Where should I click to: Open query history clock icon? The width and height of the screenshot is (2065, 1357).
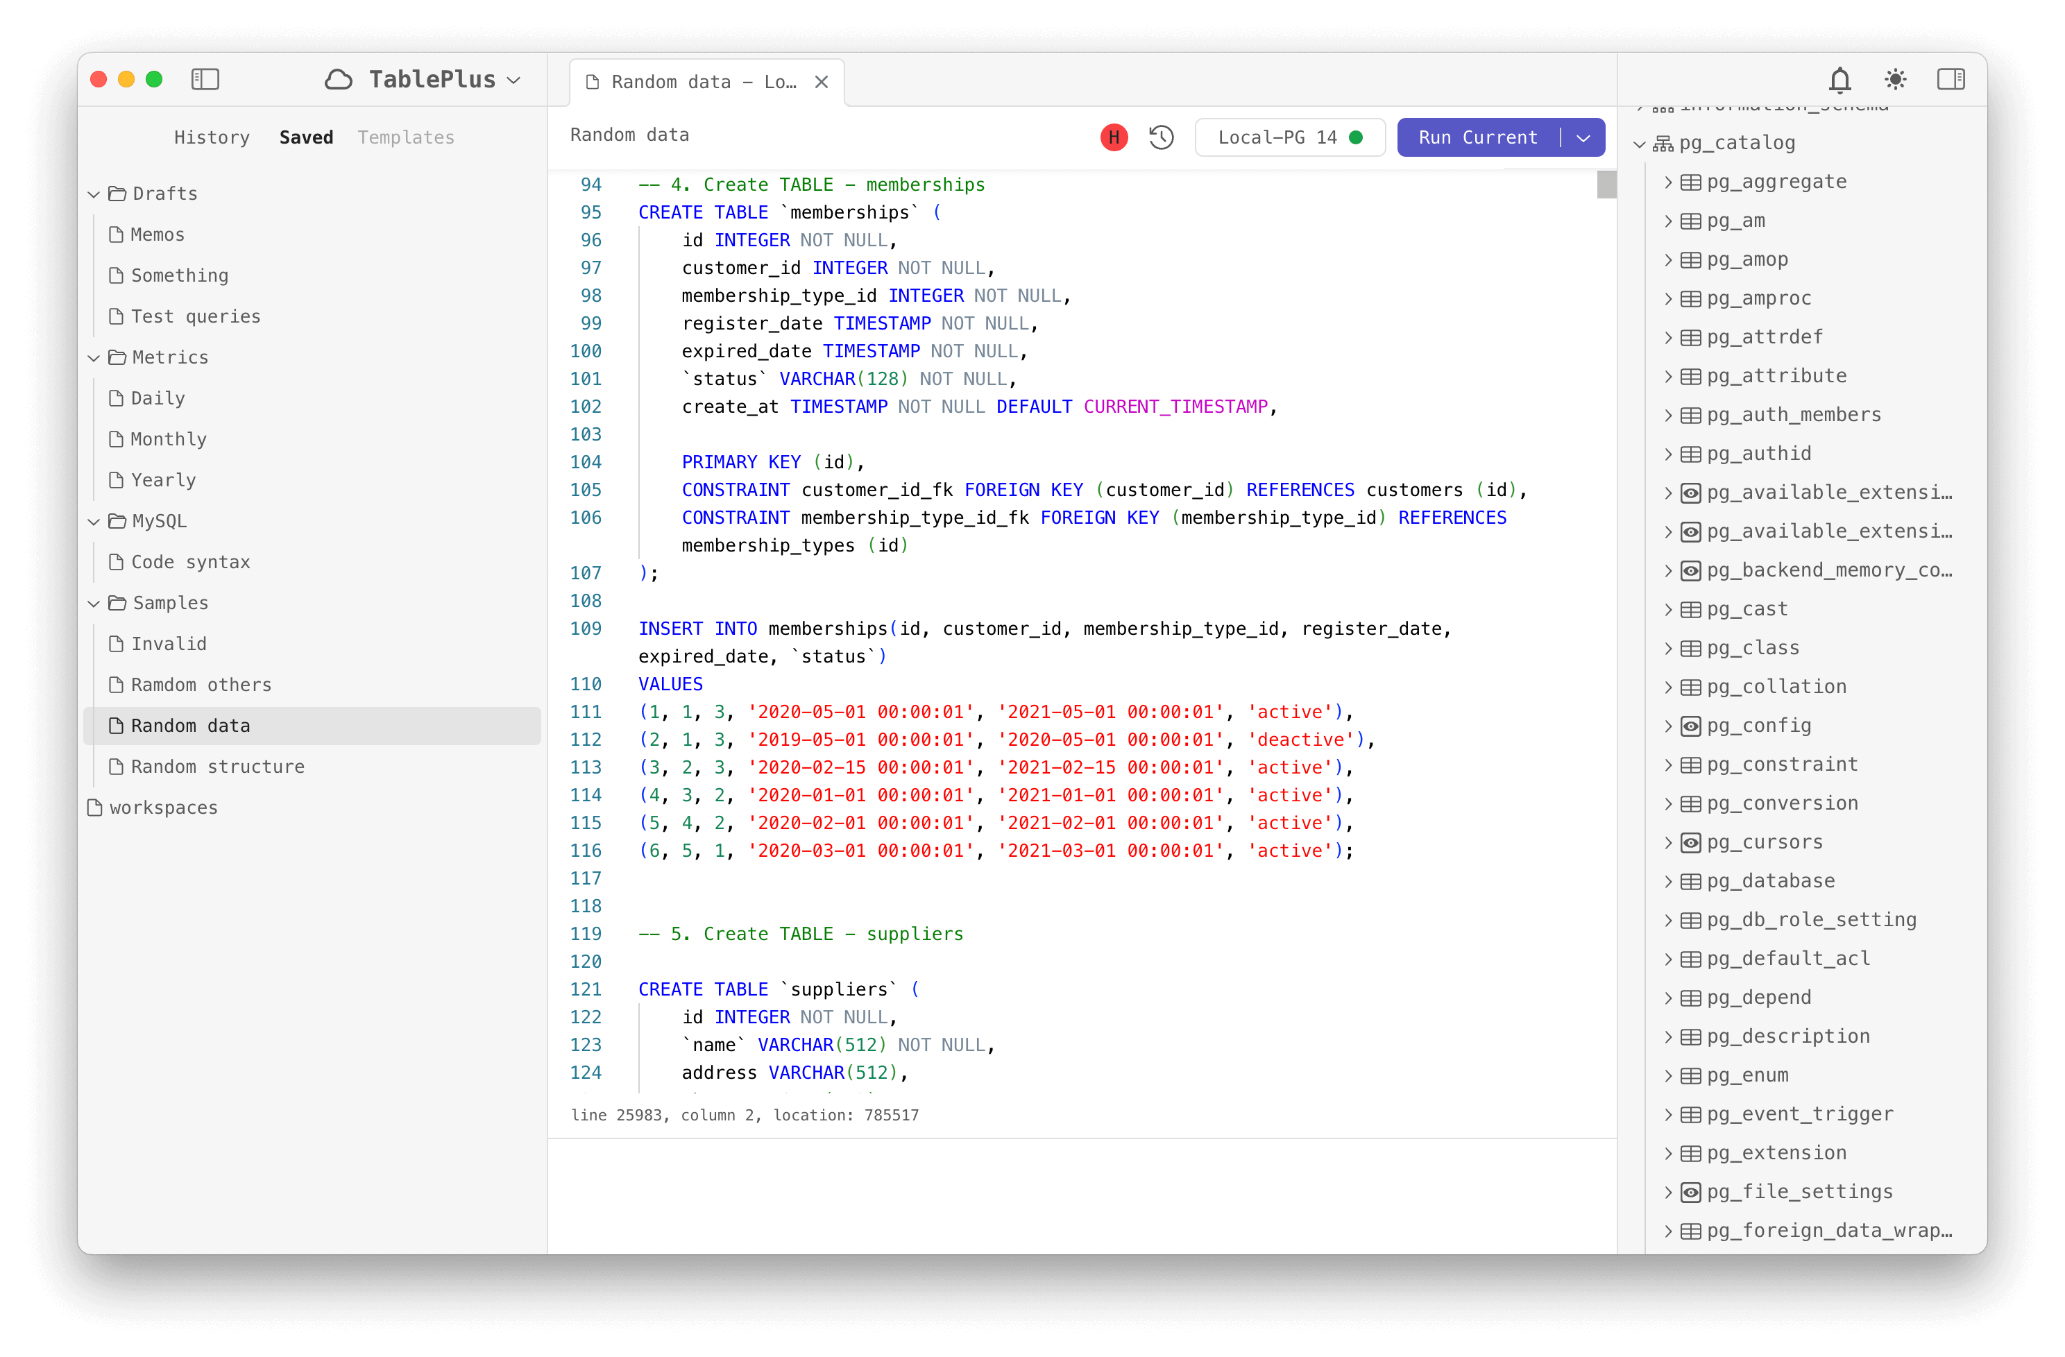(1161, 137)
